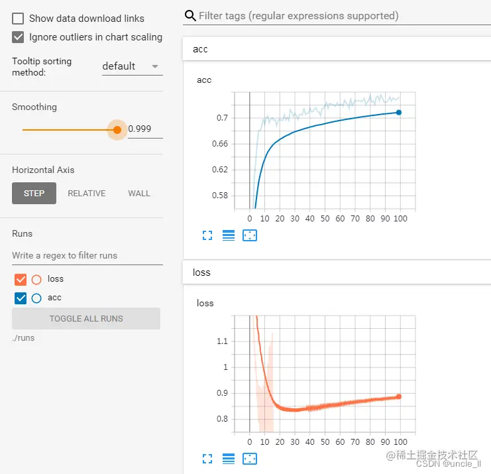Set horizontal axis to RELATIVE
The height and width of the screenshot is (474, 491).
87,194
